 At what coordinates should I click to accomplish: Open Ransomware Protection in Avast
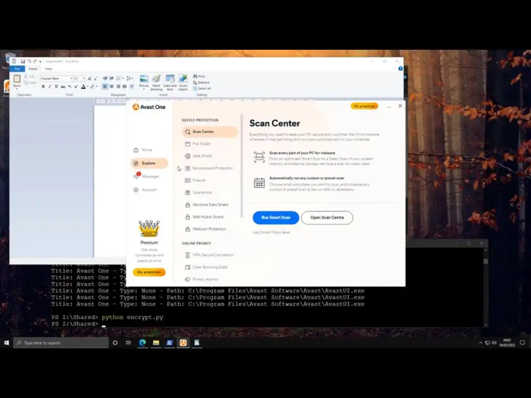coord(210,168)
